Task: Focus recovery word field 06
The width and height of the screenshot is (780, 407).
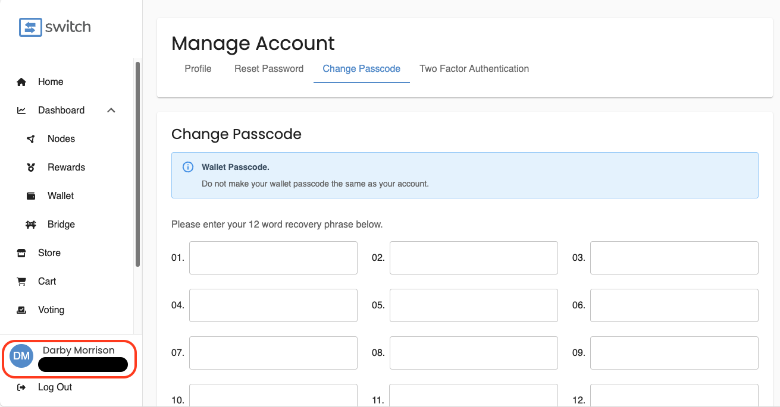Action: click(x=674, y=305)
